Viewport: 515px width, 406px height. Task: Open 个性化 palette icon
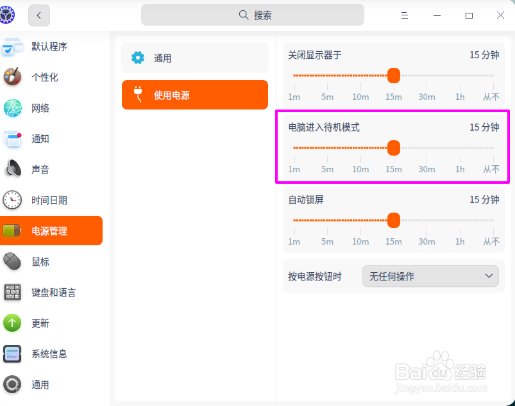(x=12, y=77)
